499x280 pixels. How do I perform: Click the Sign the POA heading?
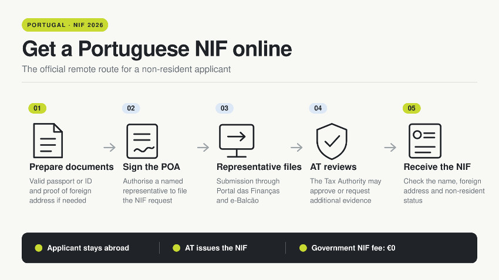click(151, 167)
